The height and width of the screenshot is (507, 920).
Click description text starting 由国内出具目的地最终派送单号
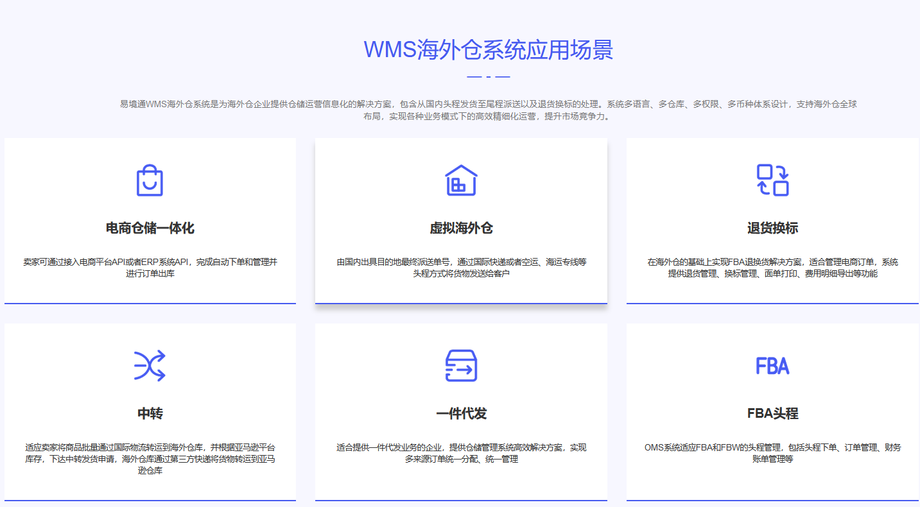[461, 268]
